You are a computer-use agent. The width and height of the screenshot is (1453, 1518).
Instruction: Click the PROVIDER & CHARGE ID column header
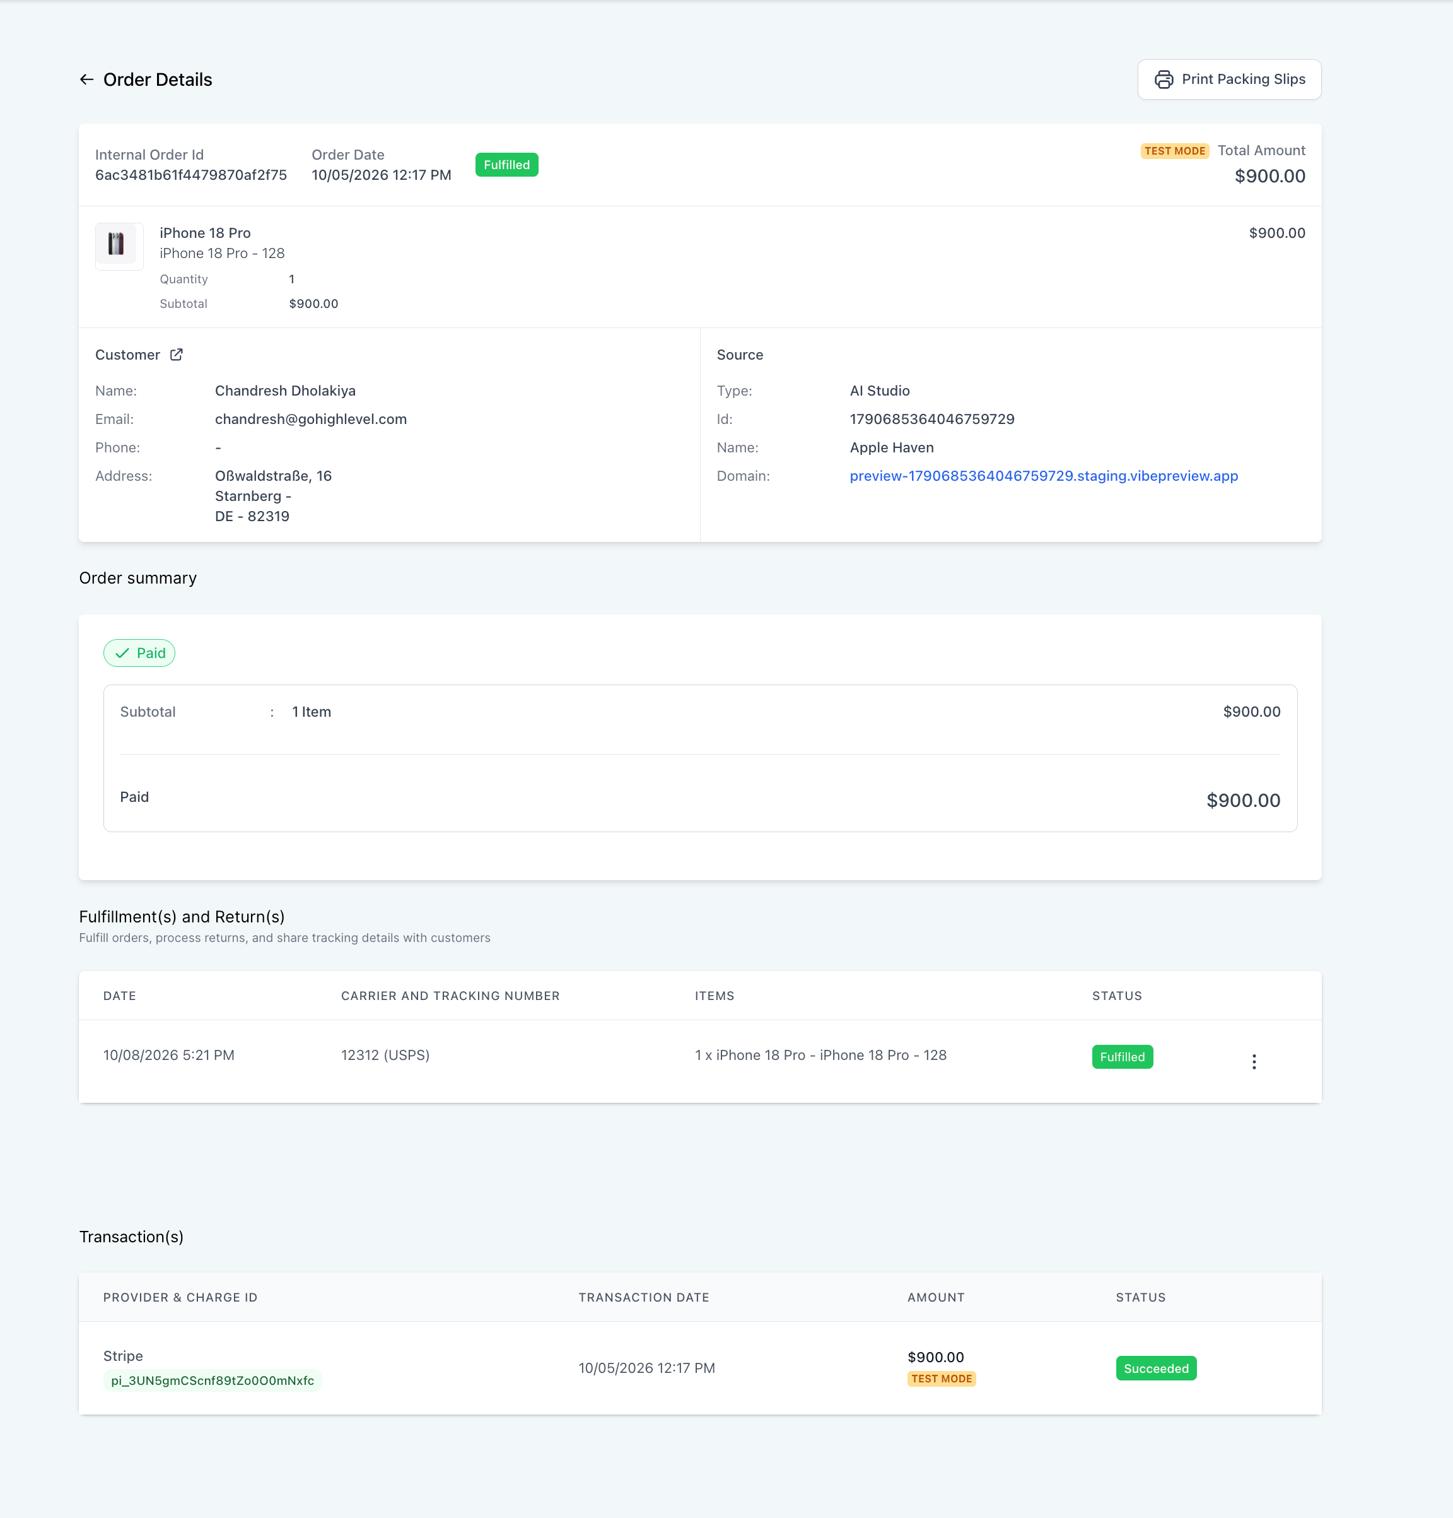180,1297
